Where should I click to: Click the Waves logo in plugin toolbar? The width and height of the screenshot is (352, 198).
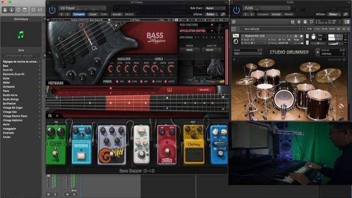[48, 20]
